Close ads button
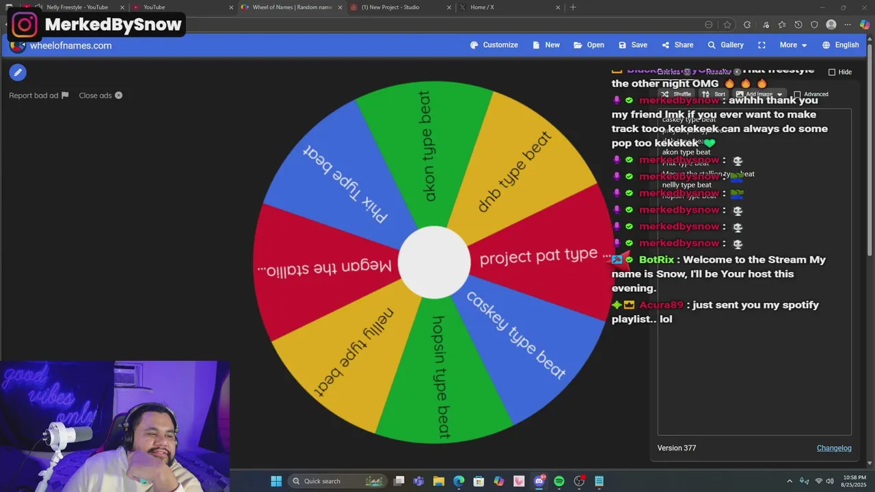This screenshot has height=492, width=875. tap(100, 96)
